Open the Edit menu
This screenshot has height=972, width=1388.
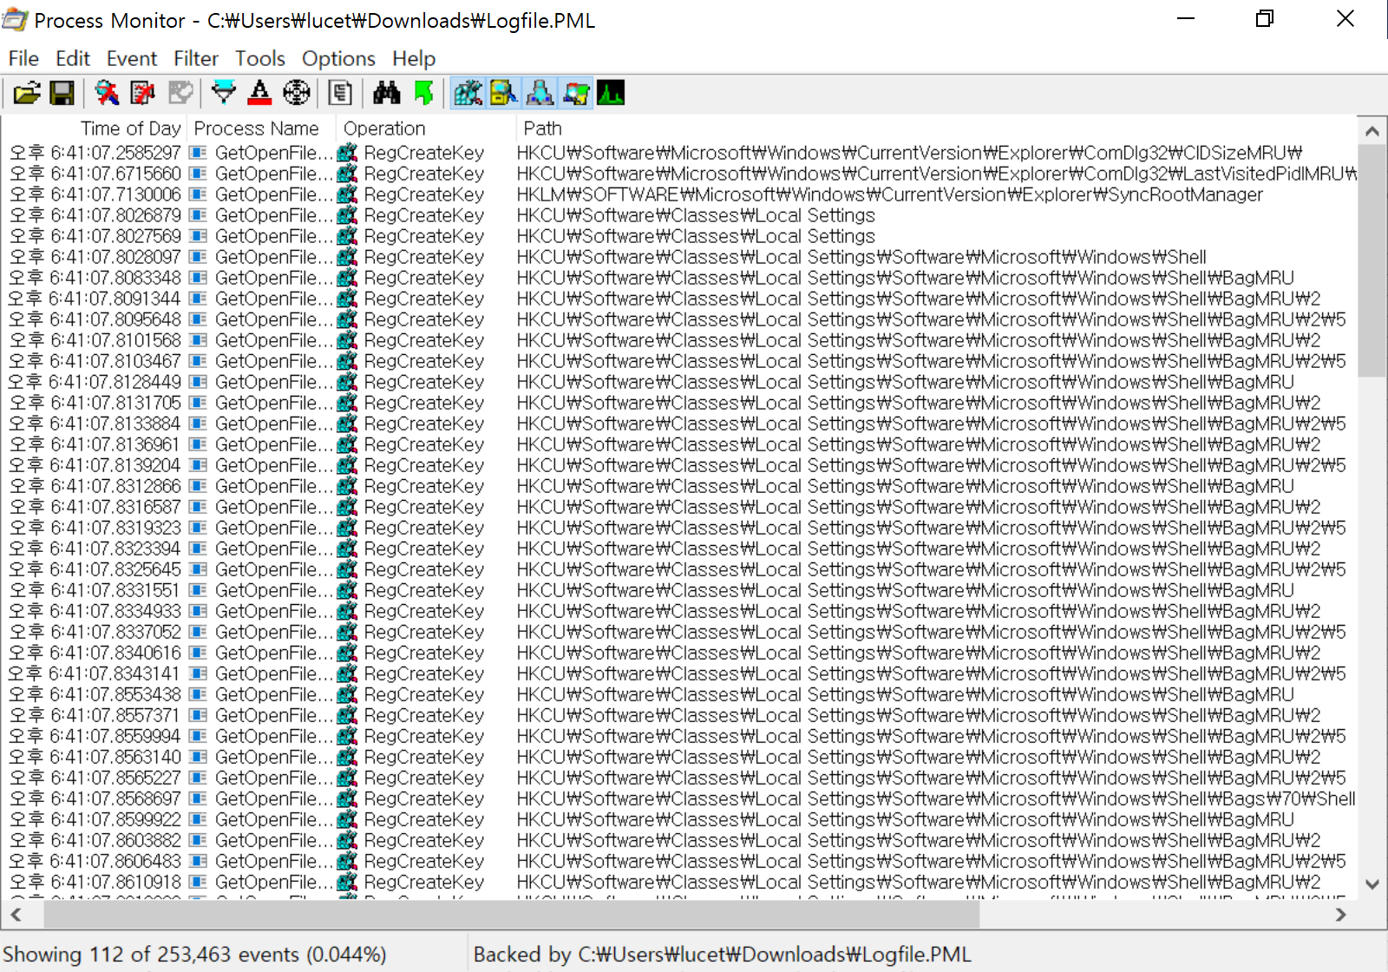coord(73,58)
